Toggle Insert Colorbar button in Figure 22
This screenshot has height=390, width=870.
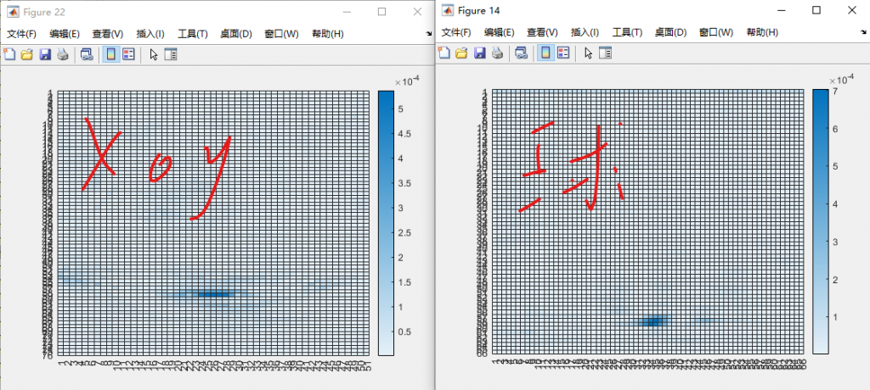point(110,55)
